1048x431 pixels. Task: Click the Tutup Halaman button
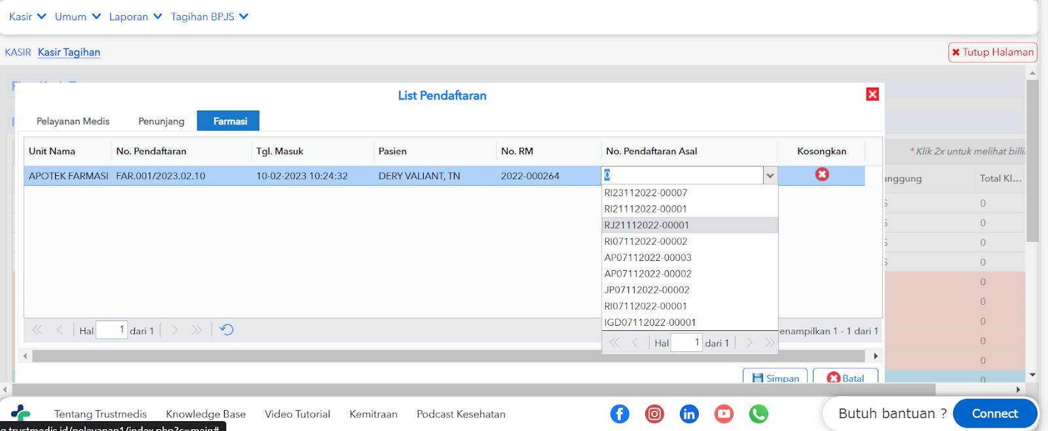pos(992,52)
